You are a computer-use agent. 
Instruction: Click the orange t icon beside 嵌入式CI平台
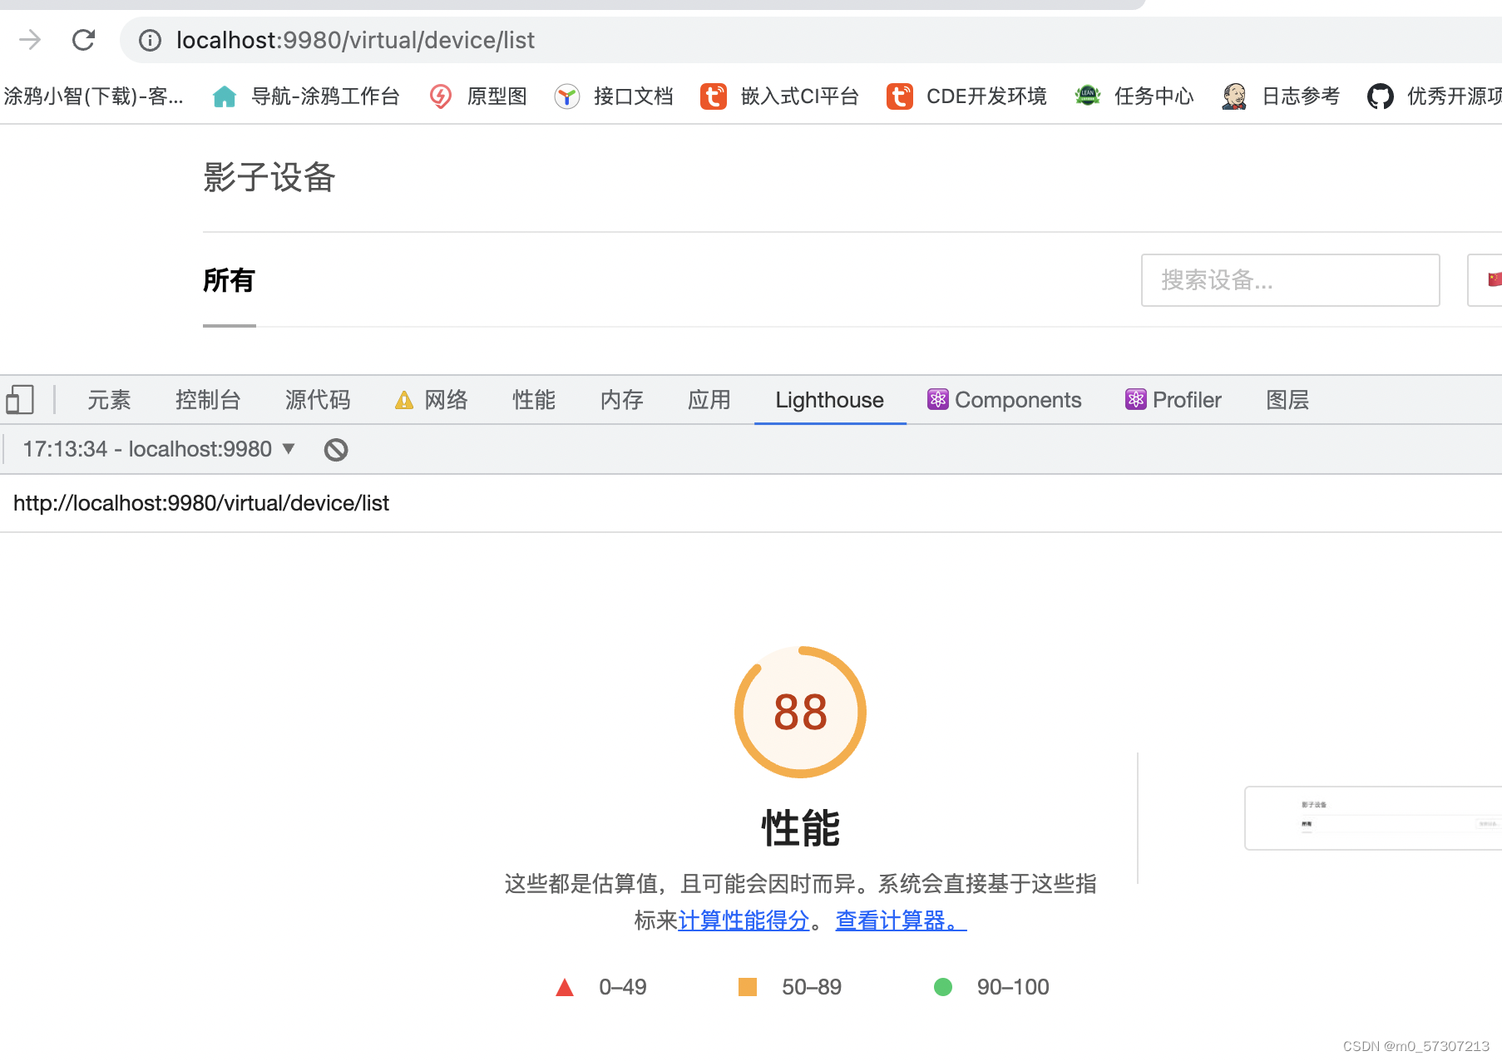pos(714,96)
